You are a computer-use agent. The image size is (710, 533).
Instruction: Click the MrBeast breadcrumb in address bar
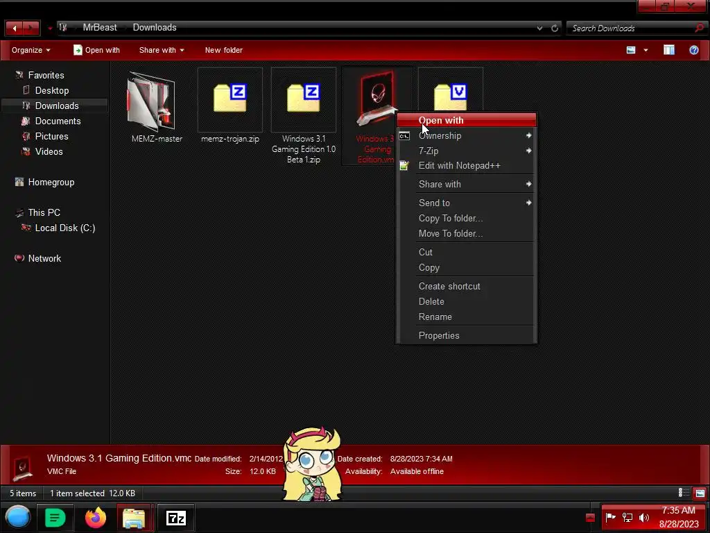pyautogui.click(x=100, y=28)
